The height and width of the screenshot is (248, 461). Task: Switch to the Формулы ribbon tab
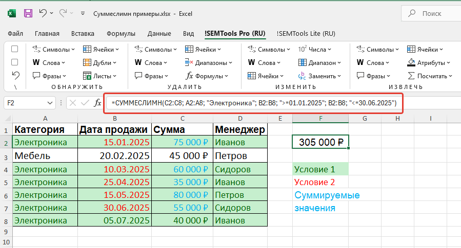[x=121, y=34]
